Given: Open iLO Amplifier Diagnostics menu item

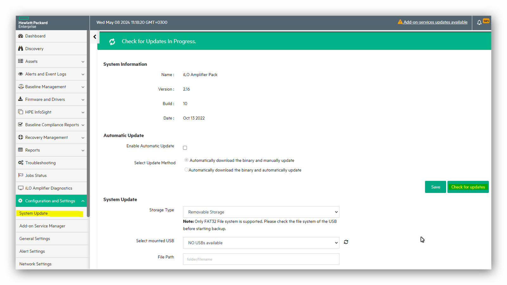Looking at the screenshot, I should 51,188.
